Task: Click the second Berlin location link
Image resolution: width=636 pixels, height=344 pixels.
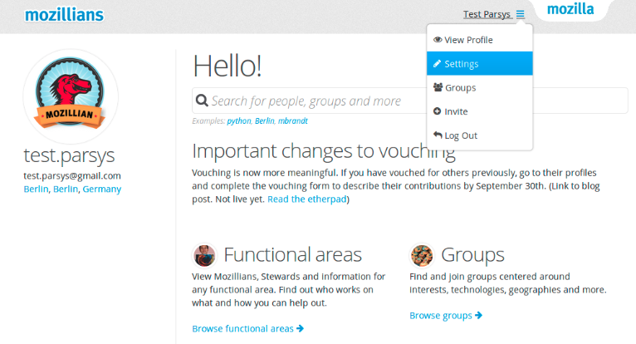Action: coord(66,189)
